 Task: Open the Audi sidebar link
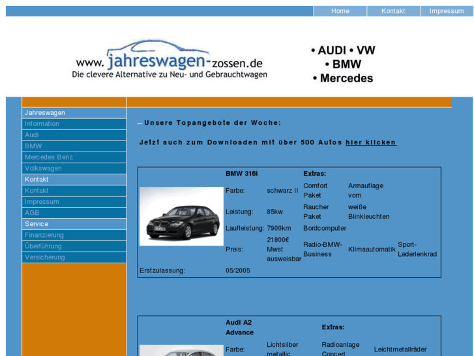[74, 135]
